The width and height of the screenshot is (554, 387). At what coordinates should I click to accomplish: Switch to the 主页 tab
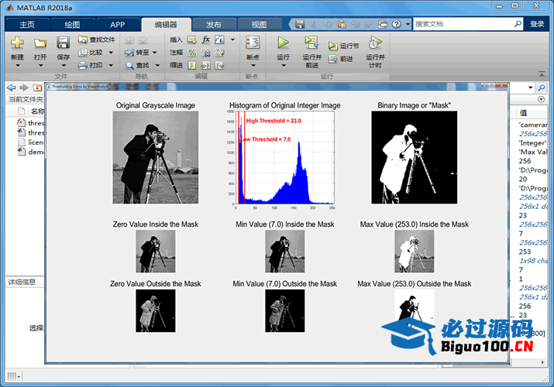point(27,24)
